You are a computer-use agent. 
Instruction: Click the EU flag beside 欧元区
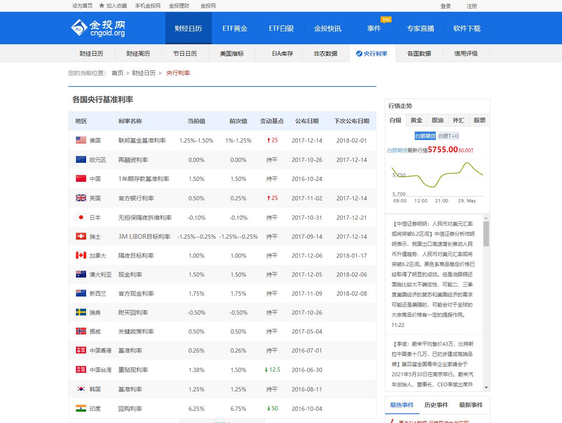[x=81, y=159]
